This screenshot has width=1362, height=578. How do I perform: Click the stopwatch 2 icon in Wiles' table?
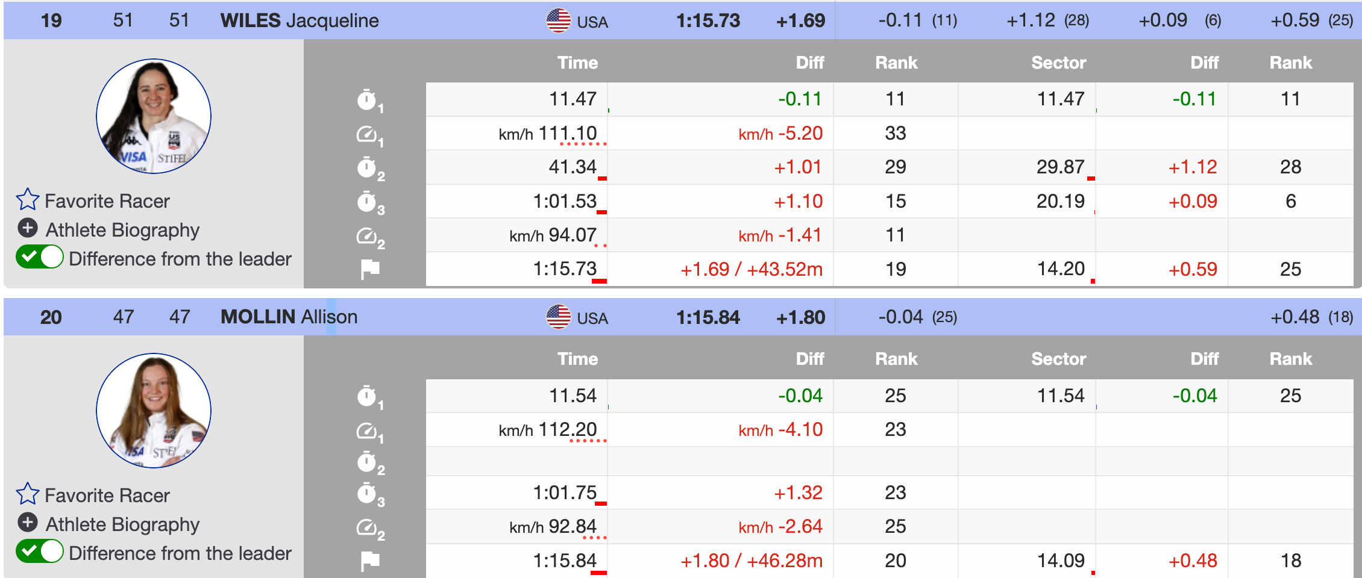(x=367, y=167)
